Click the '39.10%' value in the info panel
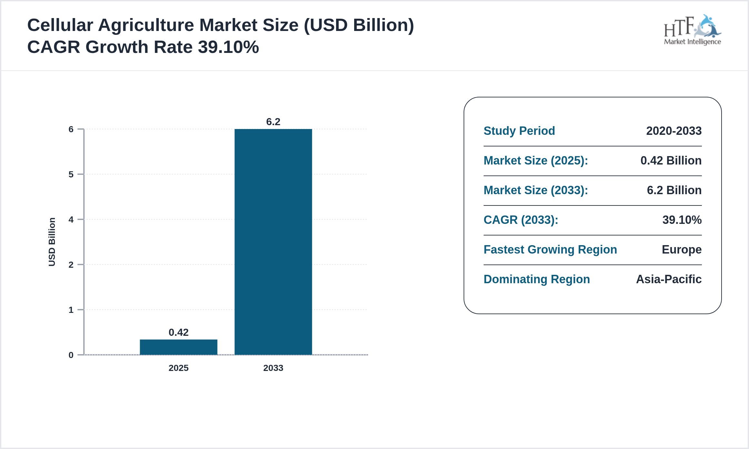 coord(682,220)
